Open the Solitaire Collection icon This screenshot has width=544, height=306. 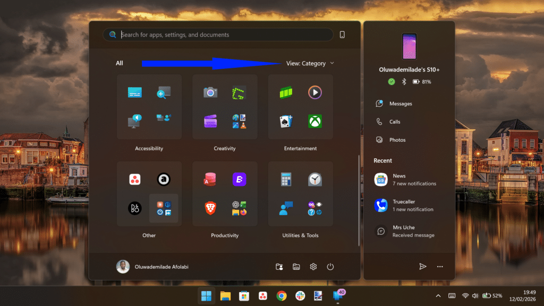[x=285, y=121]
